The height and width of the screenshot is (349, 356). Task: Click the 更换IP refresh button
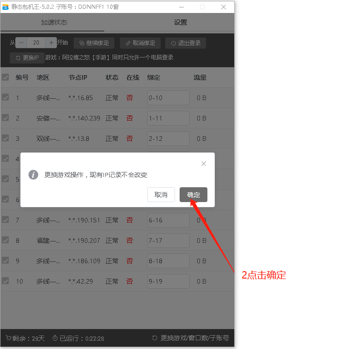[27, 58]
